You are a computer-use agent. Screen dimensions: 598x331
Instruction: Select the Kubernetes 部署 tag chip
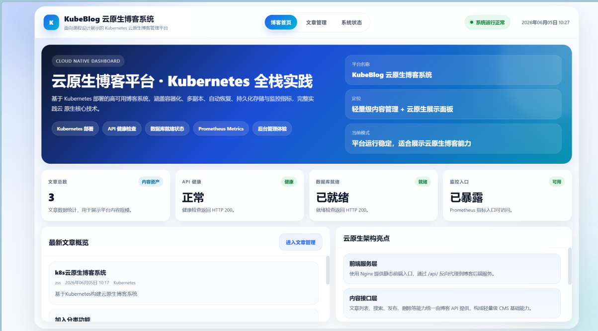(75, 129)
